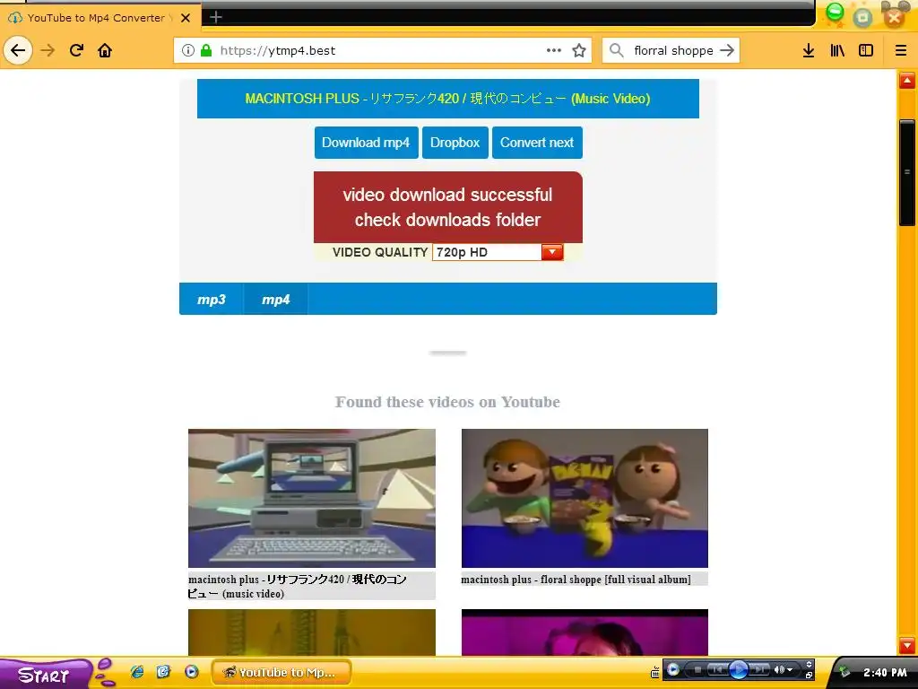
Task: Reload the ytmp4.best page
Action: [x=76, y=50]
